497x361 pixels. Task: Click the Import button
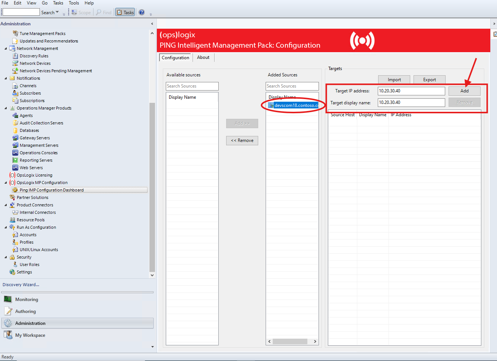click(x=394, y=80)
